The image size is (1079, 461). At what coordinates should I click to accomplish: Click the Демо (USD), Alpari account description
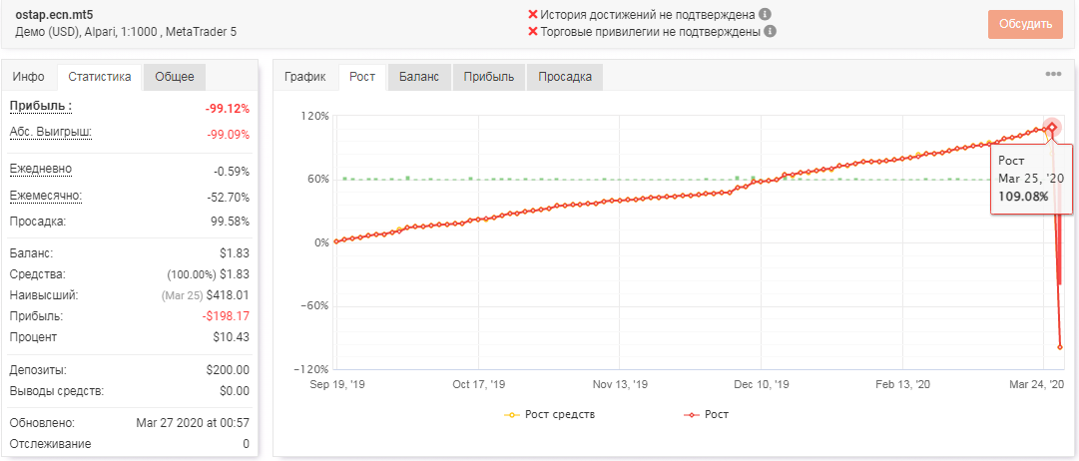tap(126, 32)
